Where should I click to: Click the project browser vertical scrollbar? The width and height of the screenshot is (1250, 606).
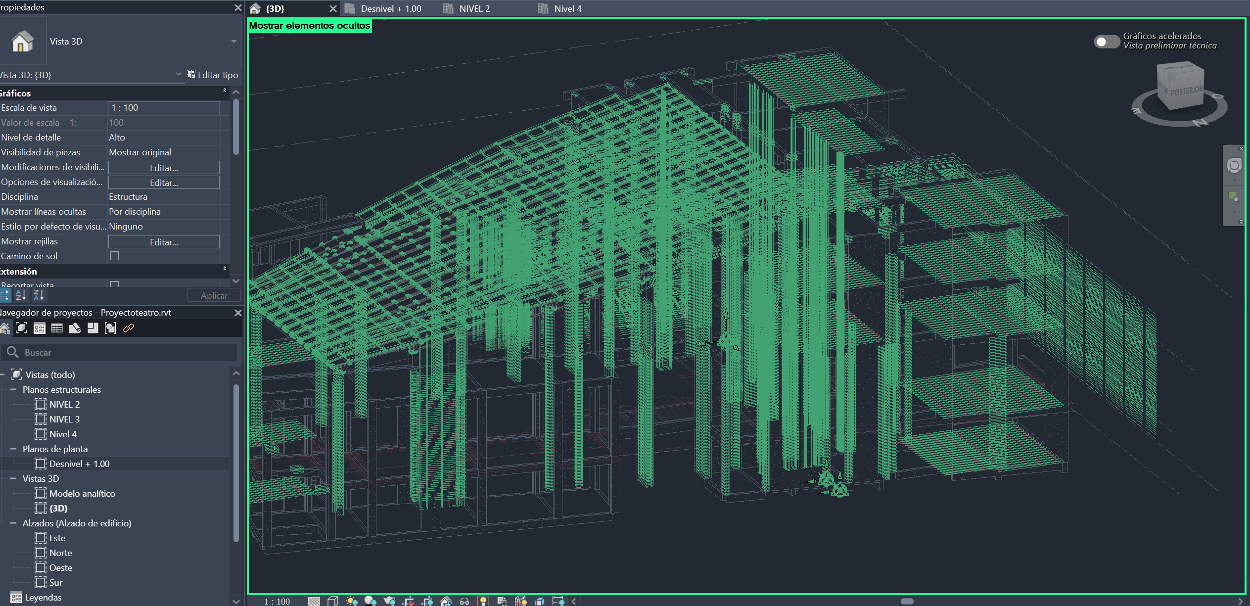[236, 463]
